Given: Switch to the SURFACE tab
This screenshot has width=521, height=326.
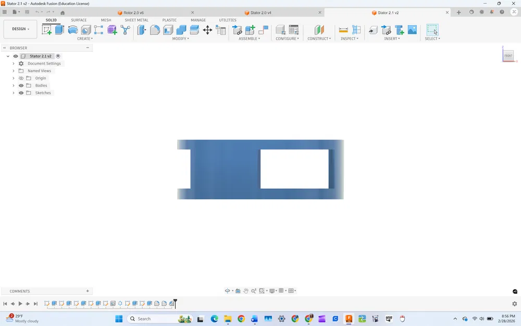Looking at the screenshot, I should click(x=79, y=20).
